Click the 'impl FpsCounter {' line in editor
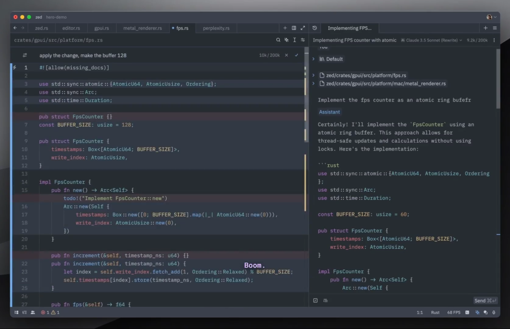 (x=65, y=182)
